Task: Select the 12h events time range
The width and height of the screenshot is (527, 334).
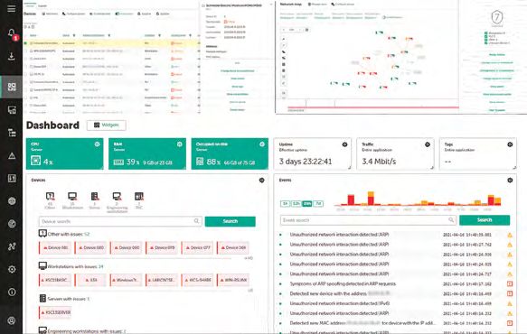Action: pyautogui.click(x=296, y=203)
